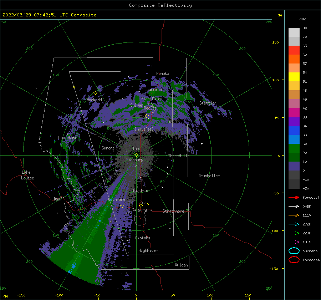Image resolution: width=321 pixels, height=300 pixels.
Task: Click the Innisfail city label
Action: coord(144,129)
